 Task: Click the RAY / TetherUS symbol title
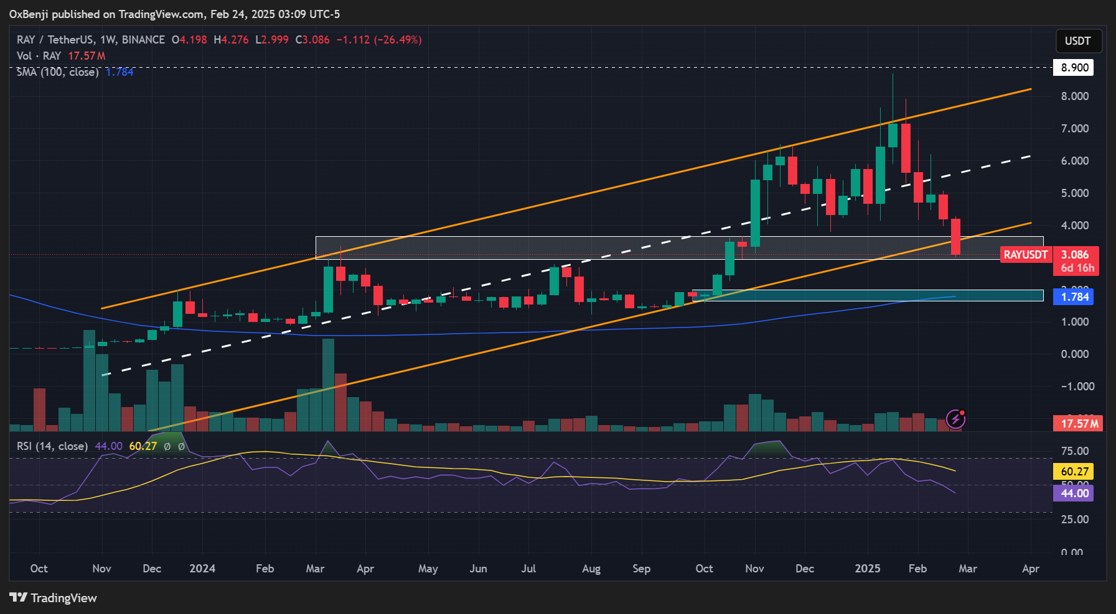[90, 40]
